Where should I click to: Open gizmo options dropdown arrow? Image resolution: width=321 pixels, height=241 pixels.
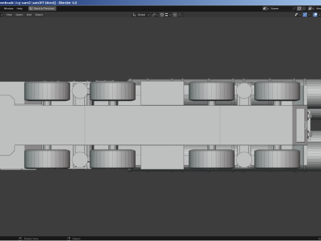pyautogui.click(x=309, y=15)
